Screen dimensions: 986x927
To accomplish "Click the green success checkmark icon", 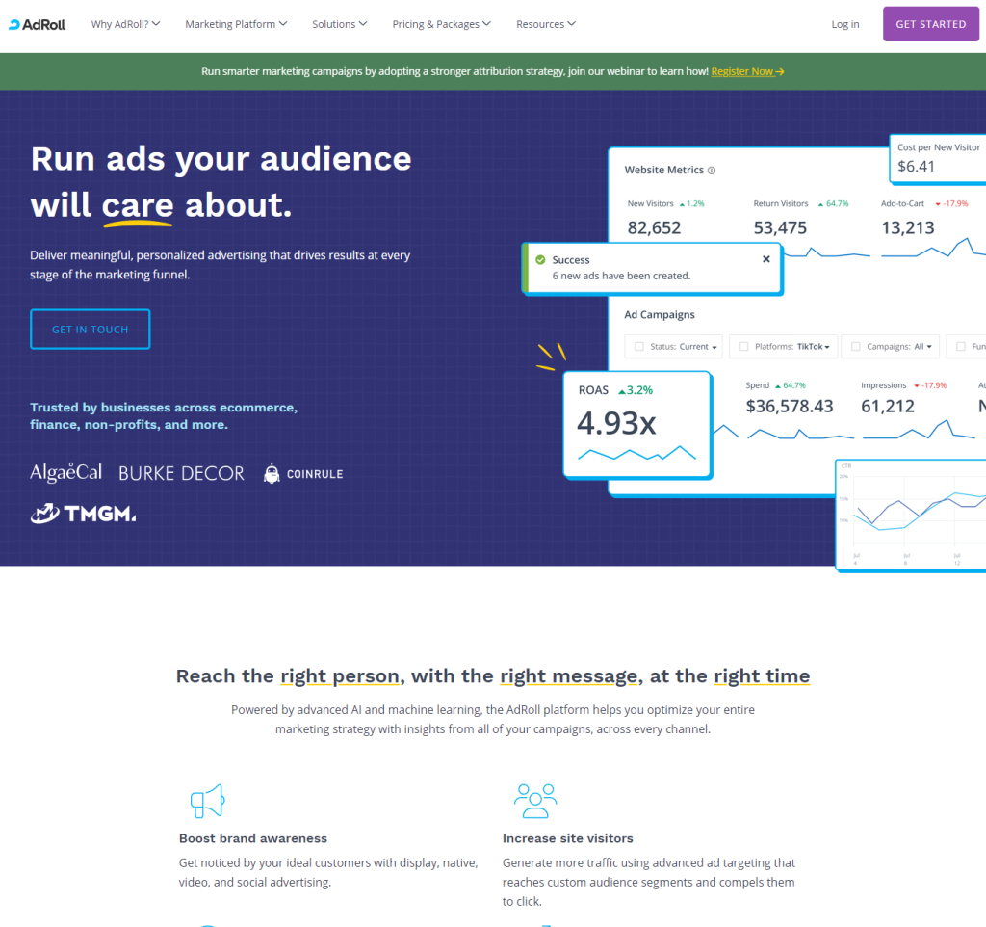I will coord(542,259).
